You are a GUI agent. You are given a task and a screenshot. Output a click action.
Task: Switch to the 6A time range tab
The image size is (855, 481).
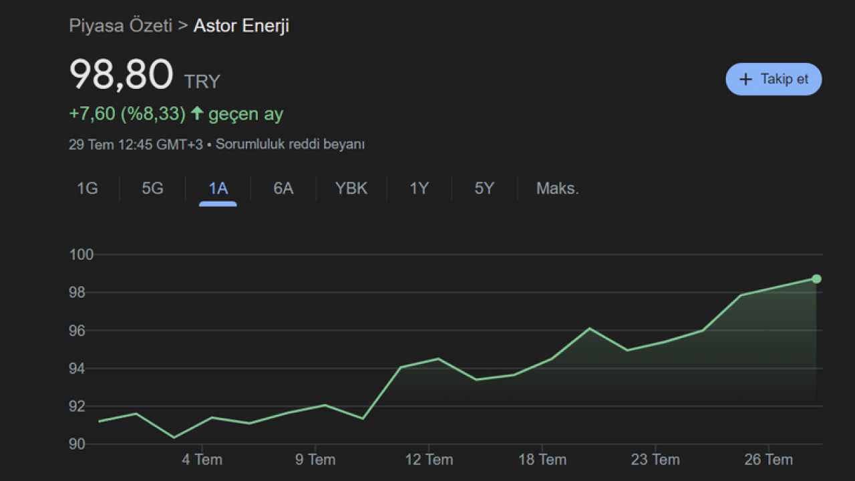283,188
